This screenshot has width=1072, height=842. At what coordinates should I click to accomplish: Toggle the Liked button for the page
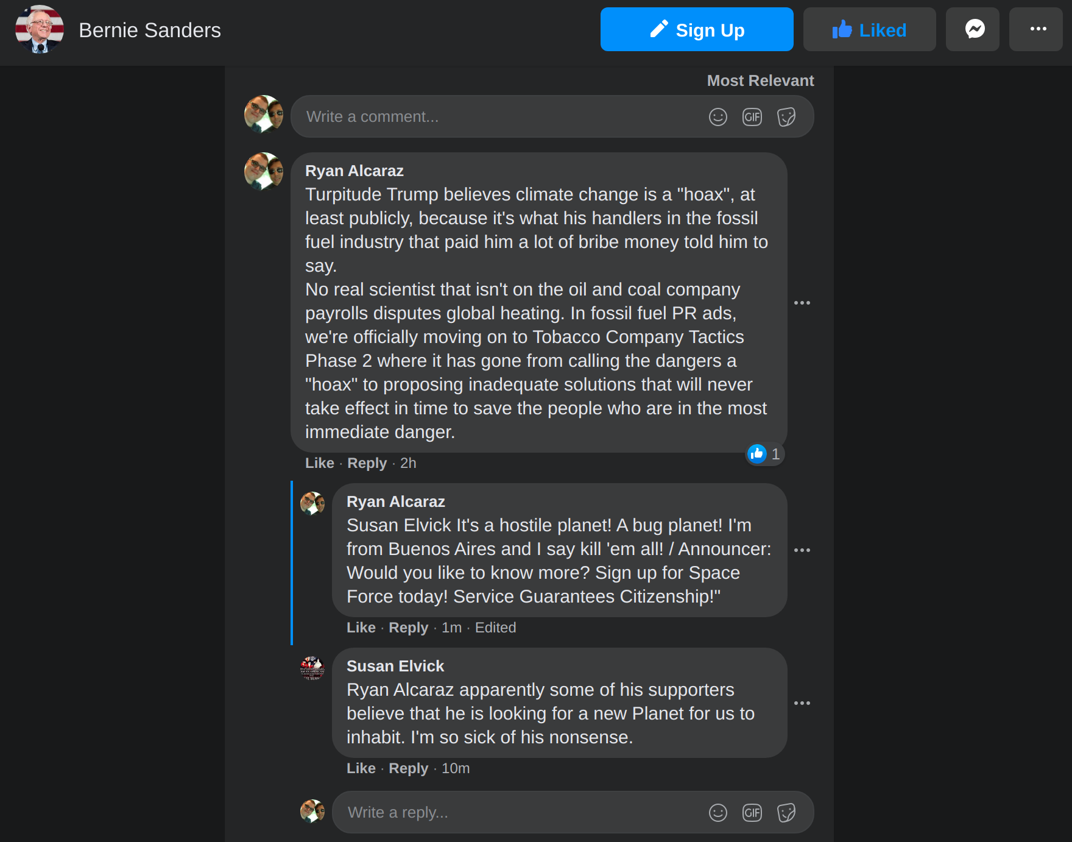pyautogui.click(x=869, y=29)
